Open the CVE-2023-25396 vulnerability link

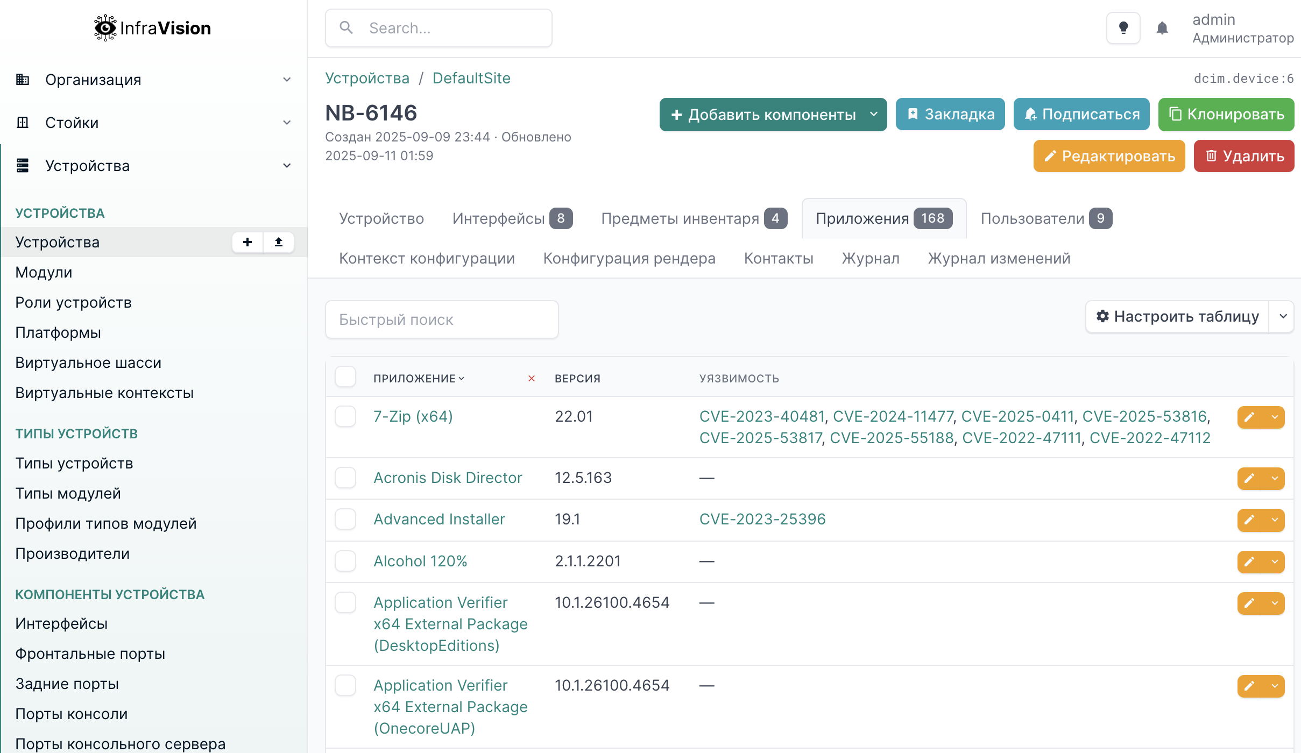762,519
